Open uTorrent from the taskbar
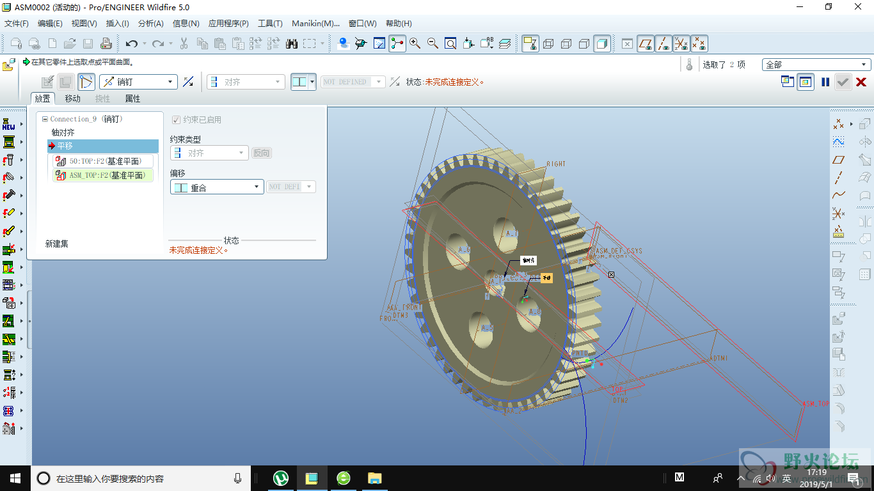The image size is (874, 491). pos(280,478)
